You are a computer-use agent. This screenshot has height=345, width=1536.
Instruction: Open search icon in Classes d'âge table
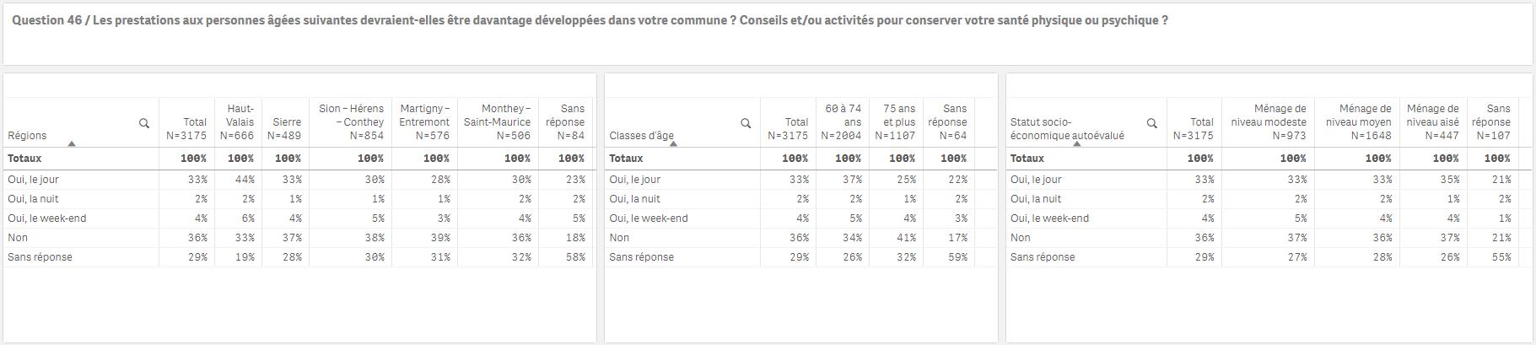coord(746,123)
